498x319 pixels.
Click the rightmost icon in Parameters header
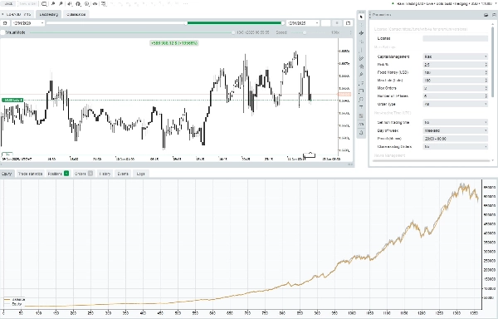point(494,15)
